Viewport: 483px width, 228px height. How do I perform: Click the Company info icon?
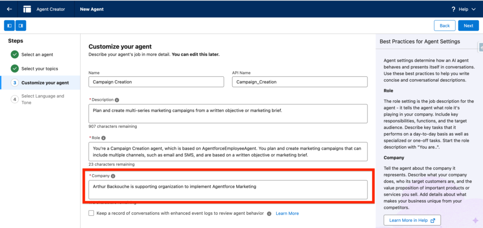point(113,176)
